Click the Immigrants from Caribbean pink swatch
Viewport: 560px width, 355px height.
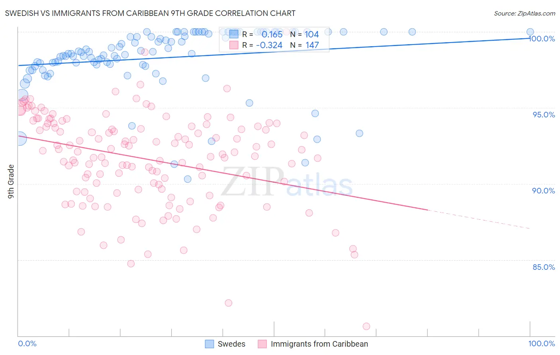(262, 344)
